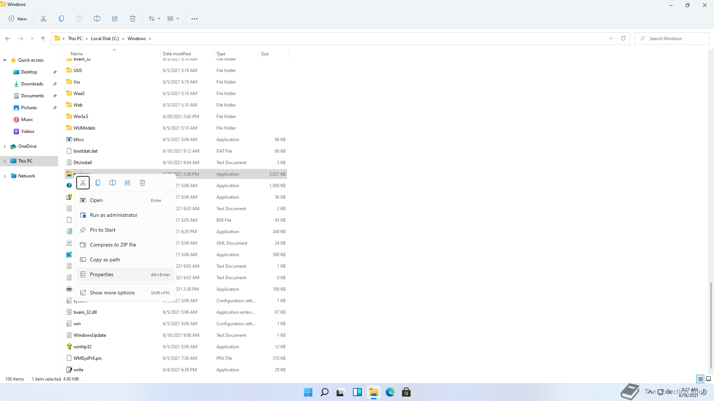The width and height of the screenshot is (714, 401).
Task: Open the Start menu on the taskbar
Action: [x=308, y=392]
